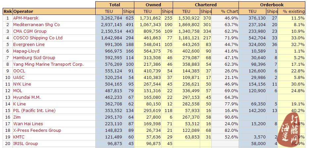The height and width of the screenshot is (148, 309).
Task: Click the Ships header under Orderbook
Action: point(272,12)
